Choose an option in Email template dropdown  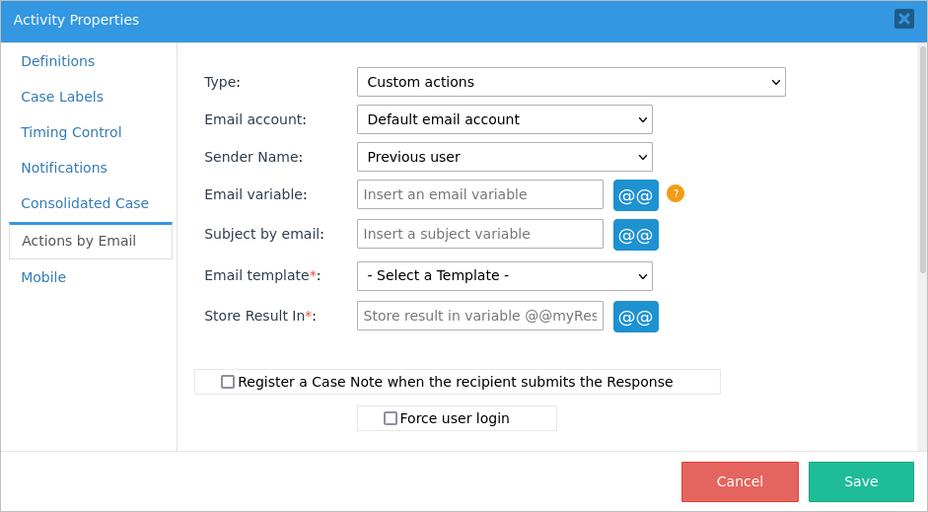(x=504, y=276)
